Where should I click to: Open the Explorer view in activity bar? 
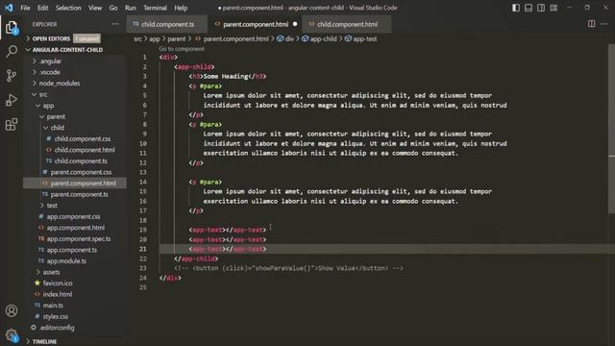pos(12,28)
